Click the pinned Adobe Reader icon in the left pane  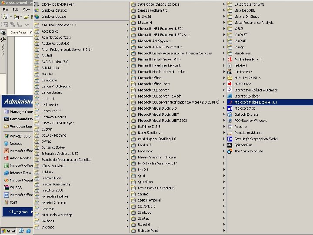coord(7,158)
